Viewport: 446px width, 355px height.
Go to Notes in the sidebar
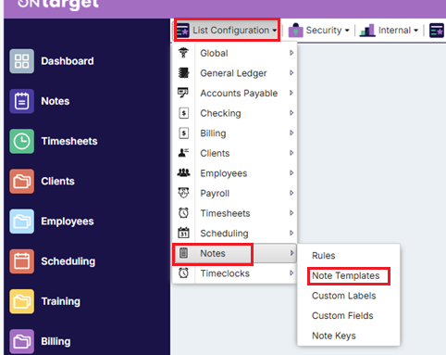pyautogui.click(x=56, y=101)
